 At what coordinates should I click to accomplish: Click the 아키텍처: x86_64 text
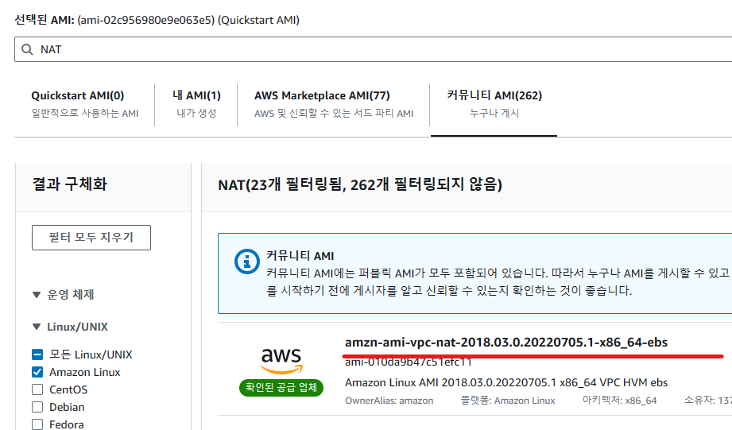tap(619, 401)
